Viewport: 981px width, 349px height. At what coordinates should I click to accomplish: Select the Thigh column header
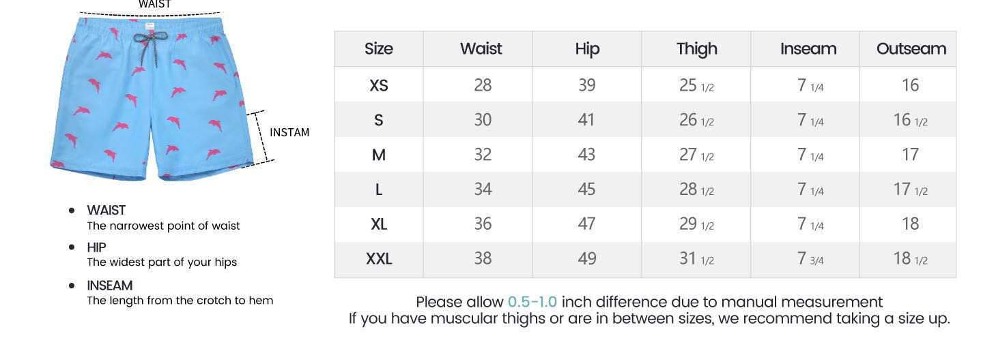(x=696, y=49)
